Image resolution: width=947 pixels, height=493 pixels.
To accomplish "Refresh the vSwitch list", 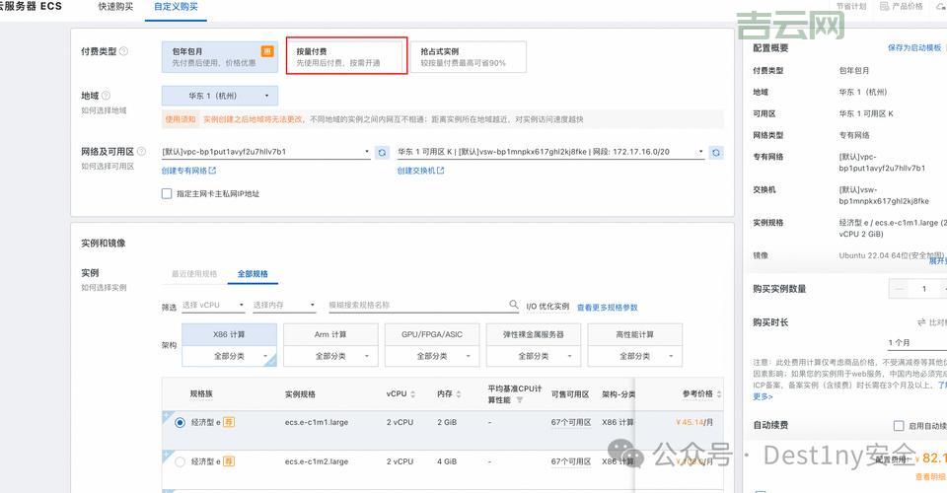I will pos(716,153).
